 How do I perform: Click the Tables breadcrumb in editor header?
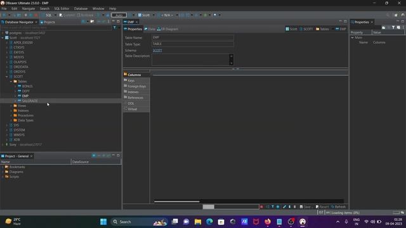click(322, 29)
